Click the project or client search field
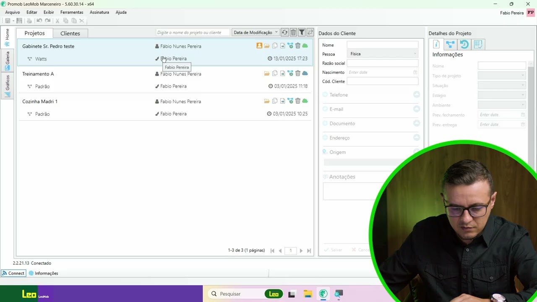The image size is (537, 302). point(193,32)
